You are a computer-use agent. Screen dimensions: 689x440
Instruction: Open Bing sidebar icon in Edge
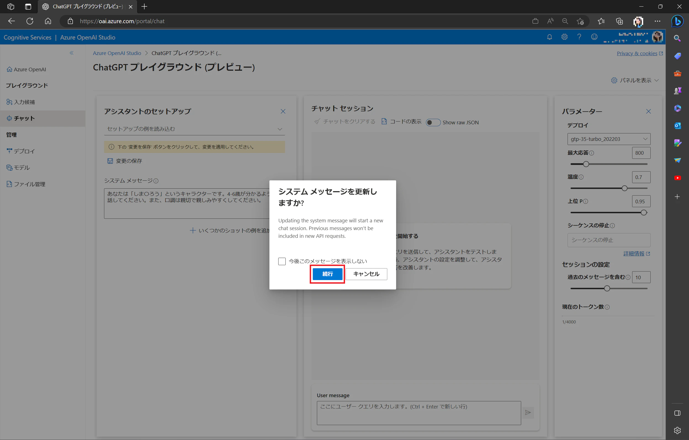[x=677, y=21]
